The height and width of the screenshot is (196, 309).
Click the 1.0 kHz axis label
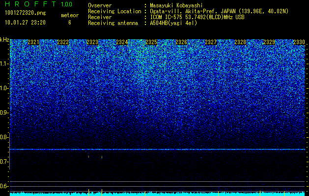(4, 88)
